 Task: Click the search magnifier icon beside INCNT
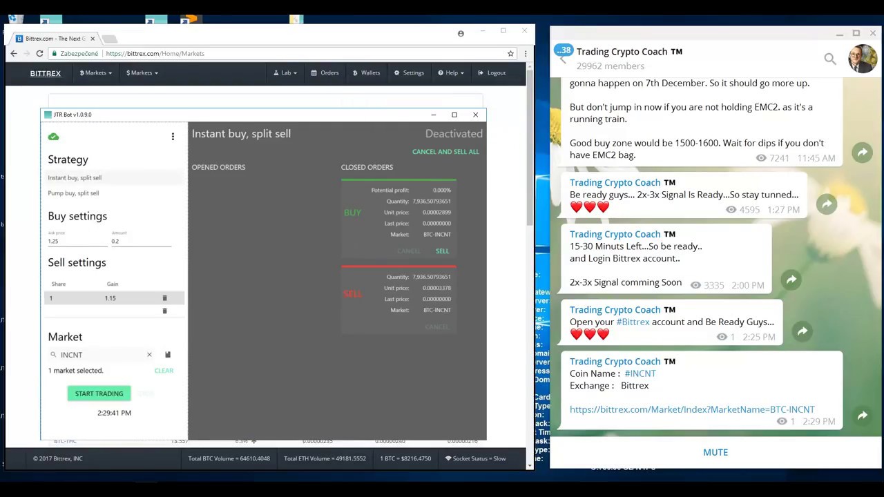53,355
